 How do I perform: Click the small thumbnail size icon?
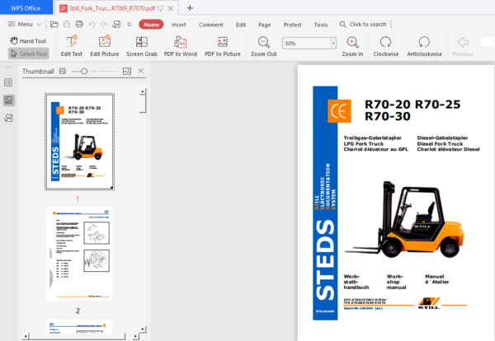pyautogui.click(x=63, y=71)
